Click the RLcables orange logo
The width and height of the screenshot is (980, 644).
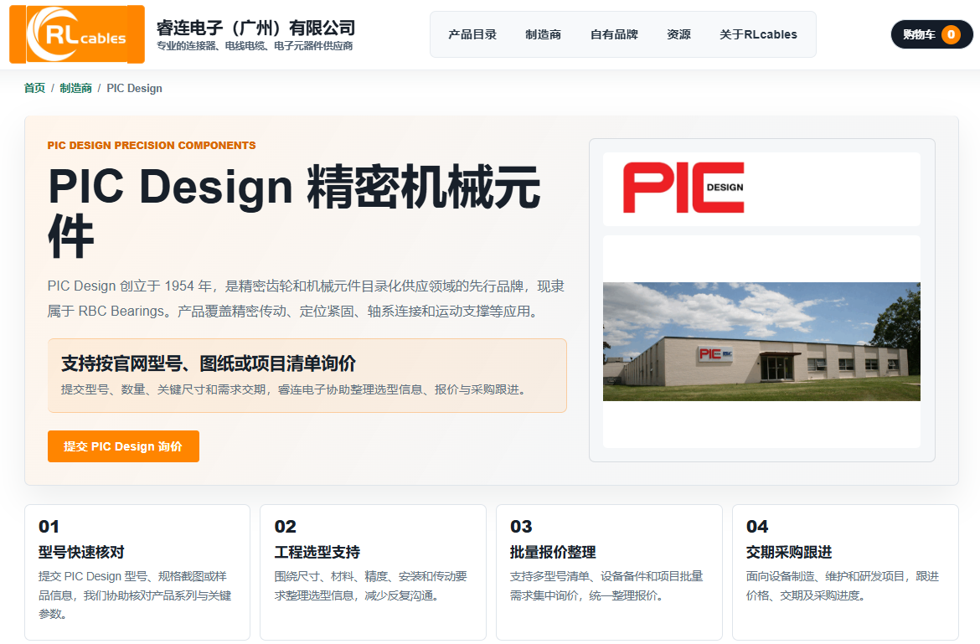click(x=77, y=34)
